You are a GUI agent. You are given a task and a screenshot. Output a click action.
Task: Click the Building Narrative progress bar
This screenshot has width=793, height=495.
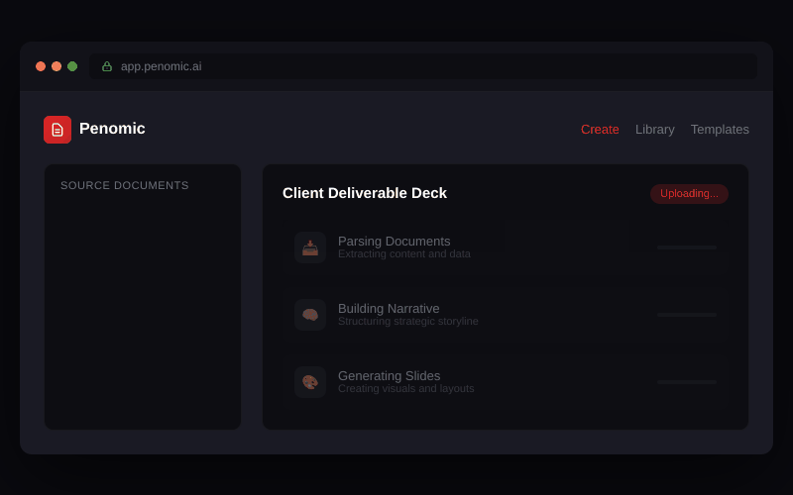click(x=686, y=315)
